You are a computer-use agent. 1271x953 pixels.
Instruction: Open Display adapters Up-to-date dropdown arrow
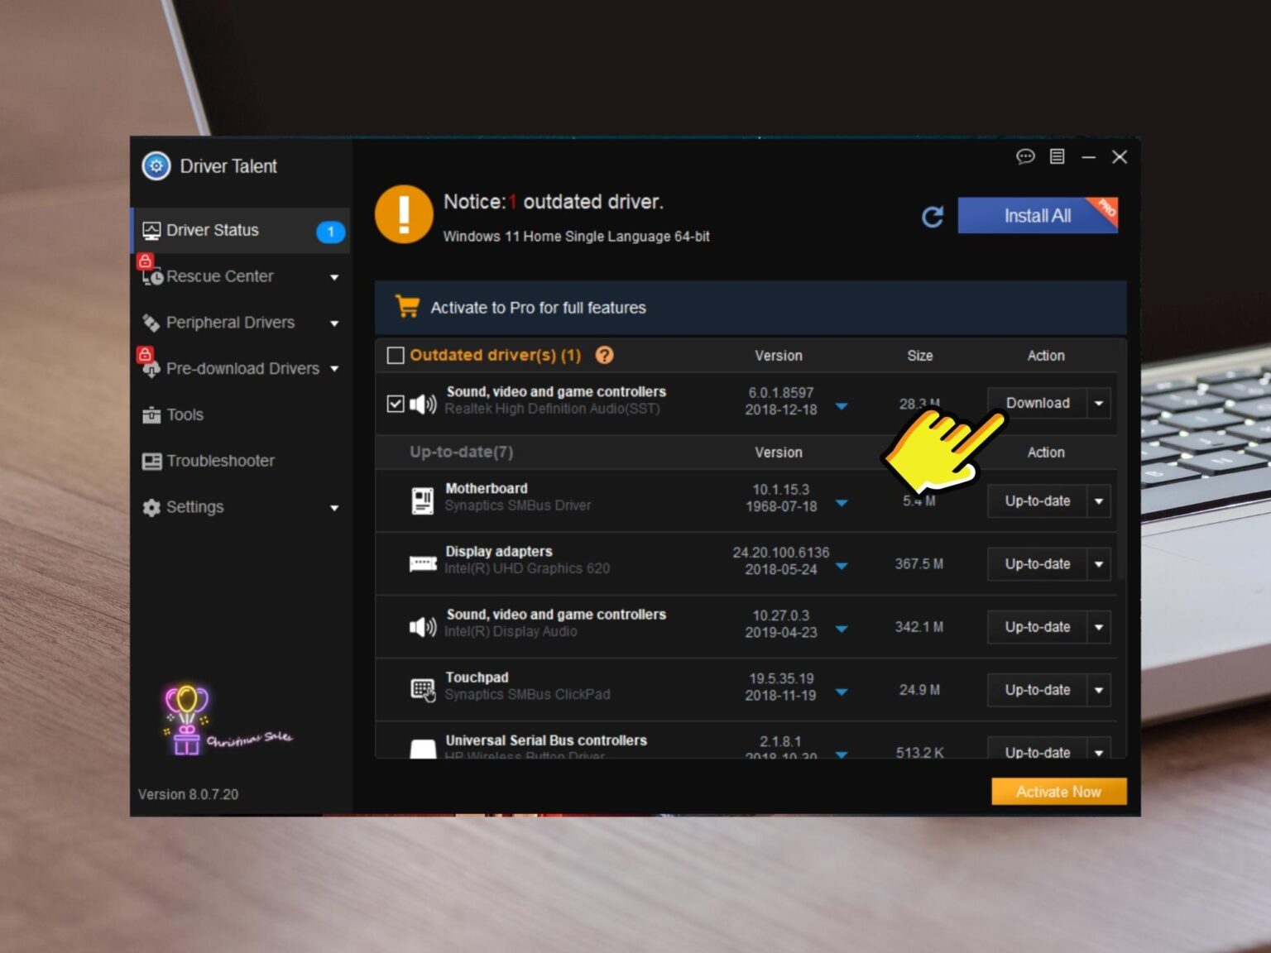coord(1099,563)
